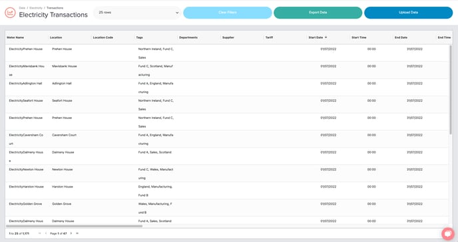Click the Electricity Transactions page title
458x242 pixels.
click(x=53, y=15)
